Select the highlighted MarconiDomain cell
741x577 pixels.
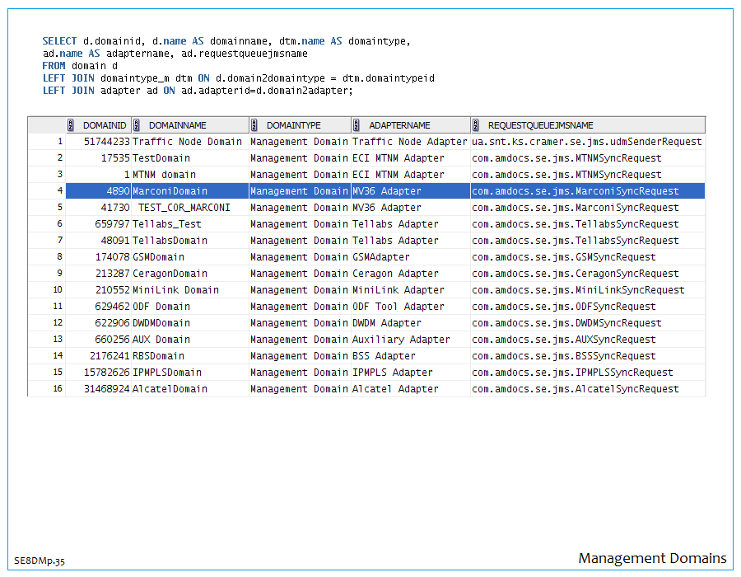(x=170, y=191)
